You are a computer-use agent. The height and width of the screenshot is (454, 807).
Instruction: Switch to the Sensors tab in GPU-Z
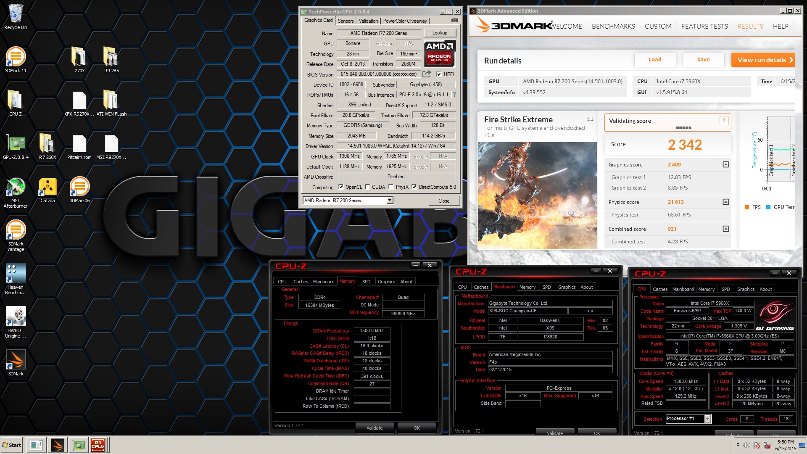[346, 21]
